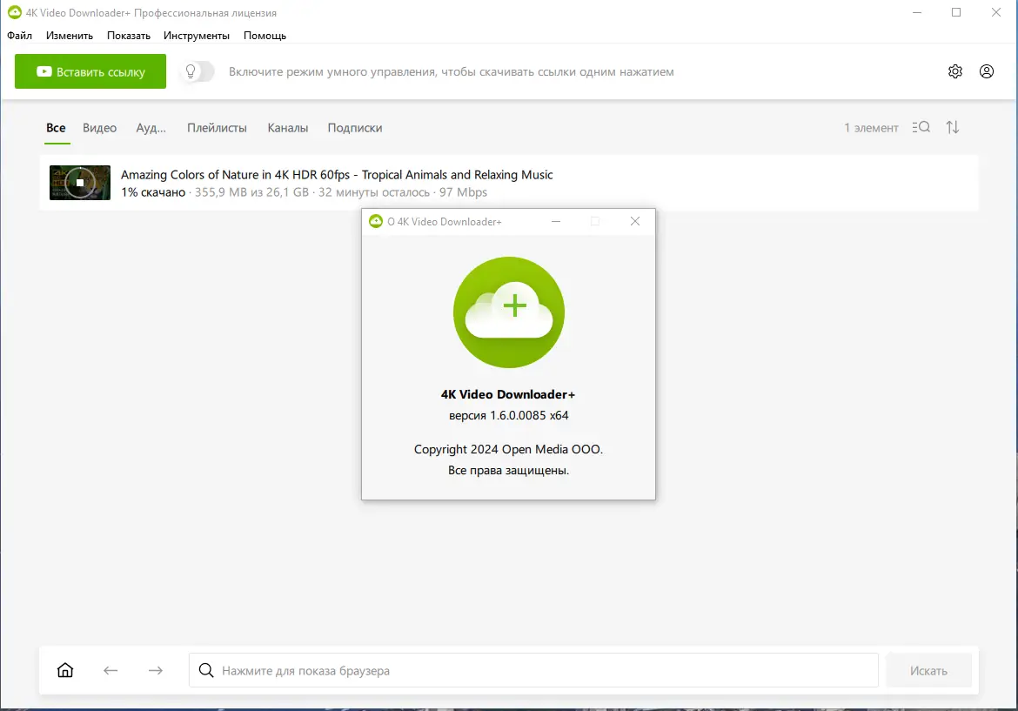Click the sort order arrows icon
The height and width of the screenshot is (711, 1018).
coord(953,127)
